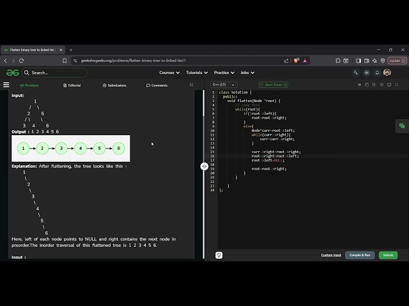409x306 pixels.
Task: Open browser extensions puzzle icon
Action: pyautogui.click(x=338, y=61)
